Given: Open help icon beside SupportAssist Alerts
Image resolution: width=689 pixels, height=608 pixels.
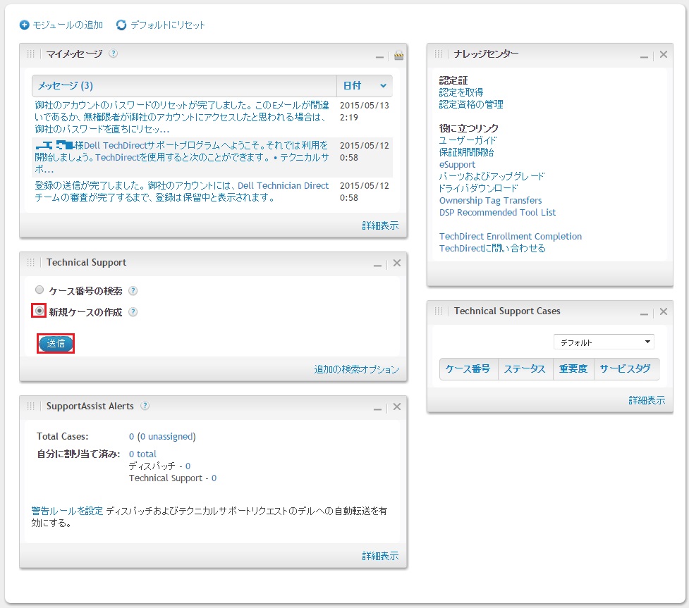Looking at the screenshot, I should (145, 406).
